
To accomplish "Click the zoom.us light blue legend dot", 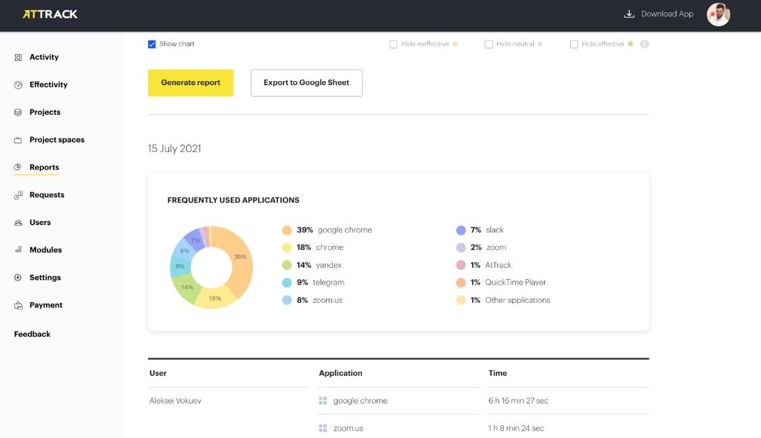I will [x=287, y=300].
